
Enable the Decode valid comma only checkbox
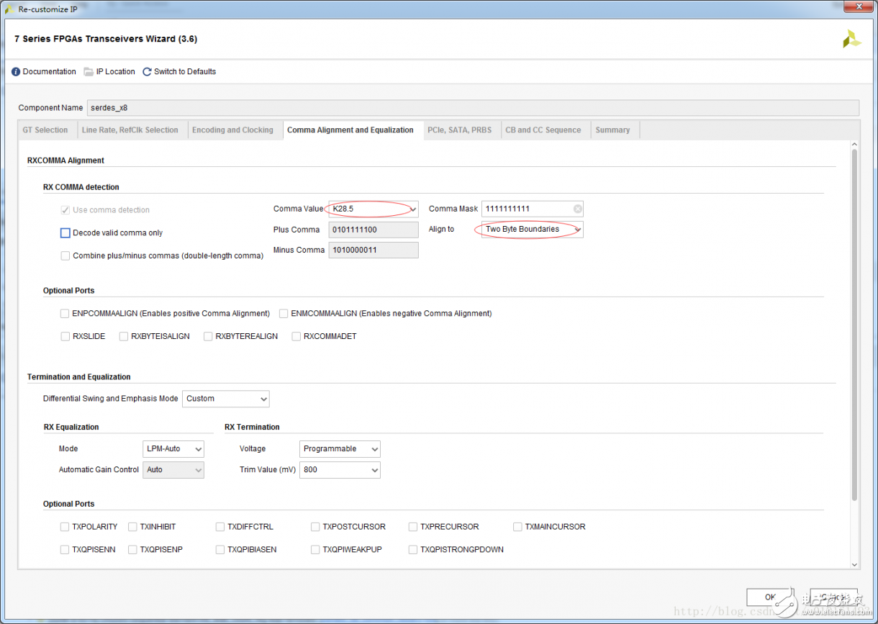click(x=65, y=233)
